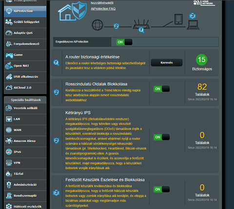The height and width of the screenshot is (209, 234).
Task: Click the Tűzfal flame icon
Action: (x=9, y=174)
